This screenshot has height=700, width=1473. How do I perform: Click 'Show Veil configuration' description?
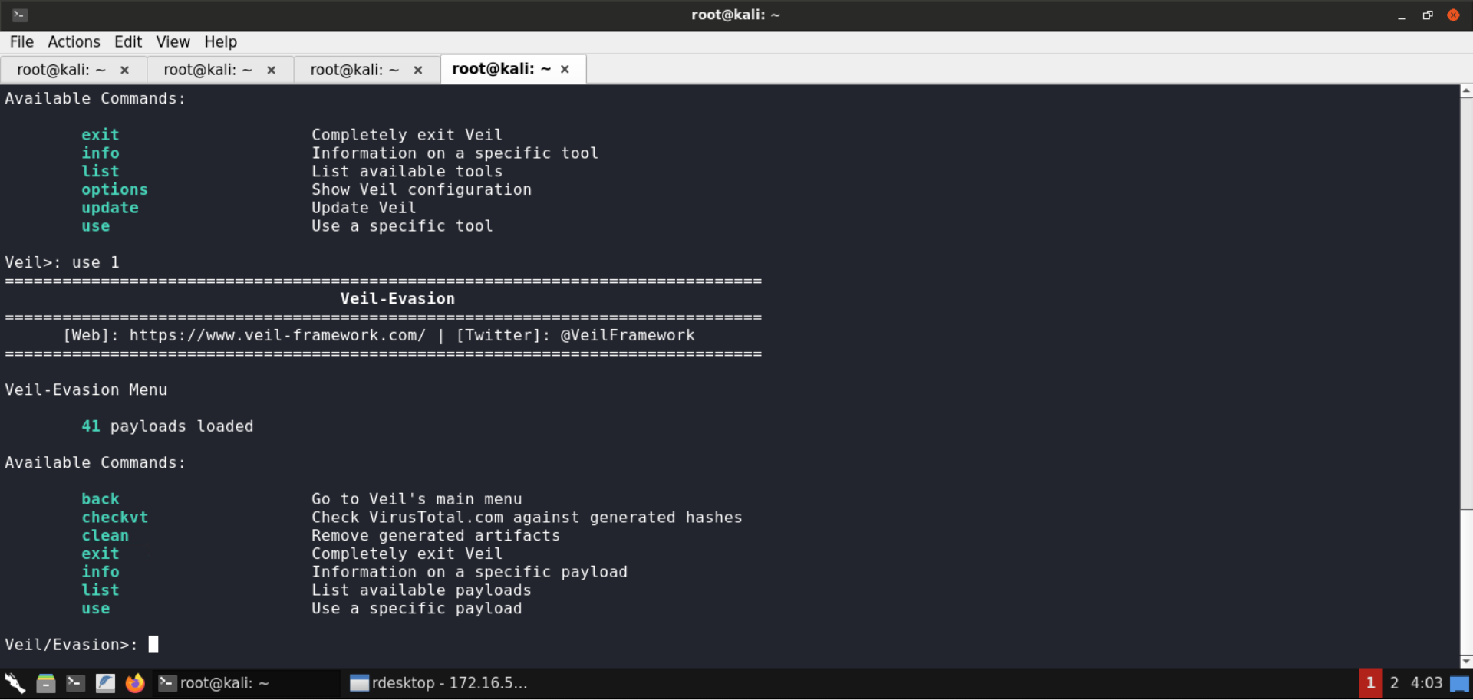(x=421, y=189)
